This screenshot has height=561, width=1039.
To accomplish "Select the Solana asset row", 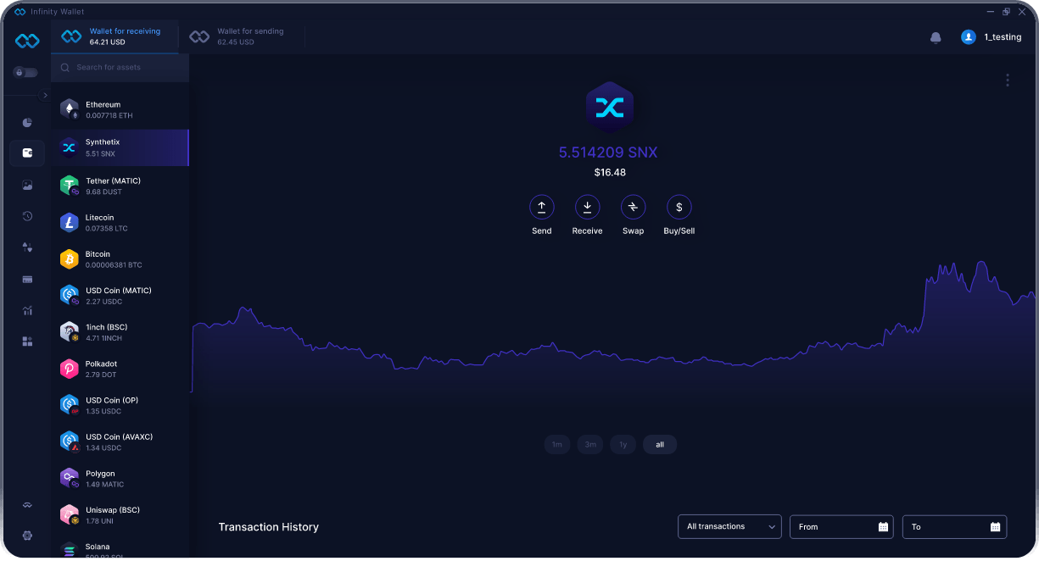I will click(120, 549).
